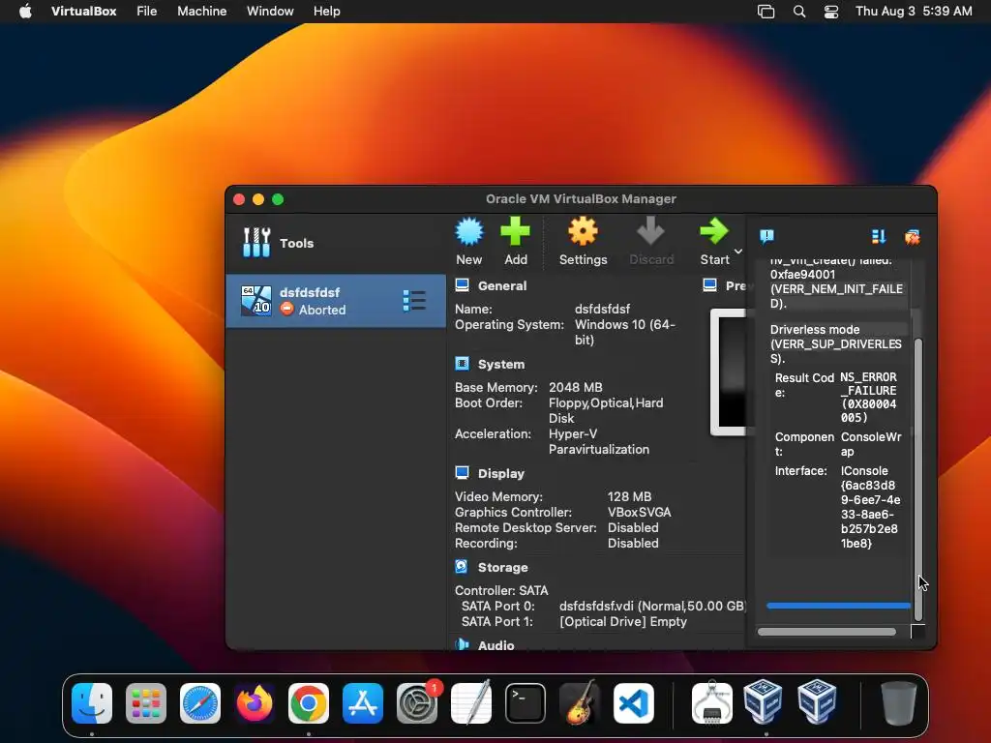Open Visual Studio Code from the Dock

tap(634, 702)
